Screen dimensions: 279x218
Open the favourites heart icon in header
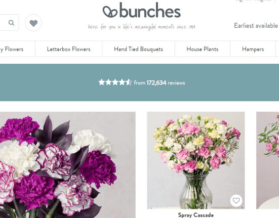33,23
